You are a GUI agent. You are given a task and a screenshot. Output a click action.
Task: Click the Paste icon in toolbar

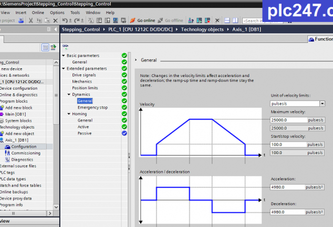(47, 20)
